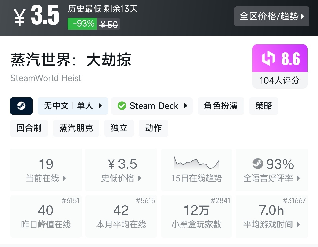Viewport: 318px width, 247px height.
Task: Click the green Steam Deck verified checkmark
Action: 122,106
